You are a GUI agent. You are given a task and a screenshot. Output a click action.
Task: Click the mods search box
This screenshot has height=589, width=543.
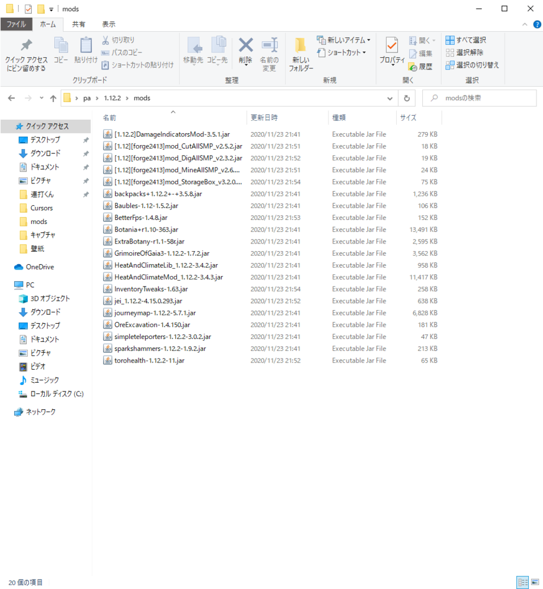(x=479, y=98)
